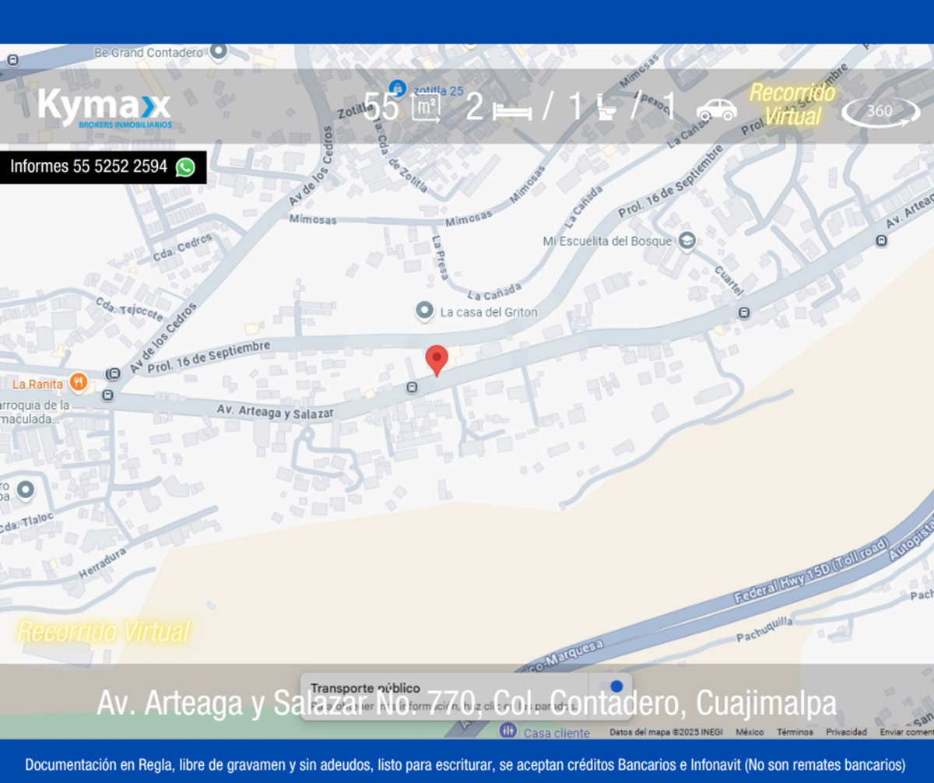Click the La Presa street label
This screenshot has width=934, height=783.
441,258
